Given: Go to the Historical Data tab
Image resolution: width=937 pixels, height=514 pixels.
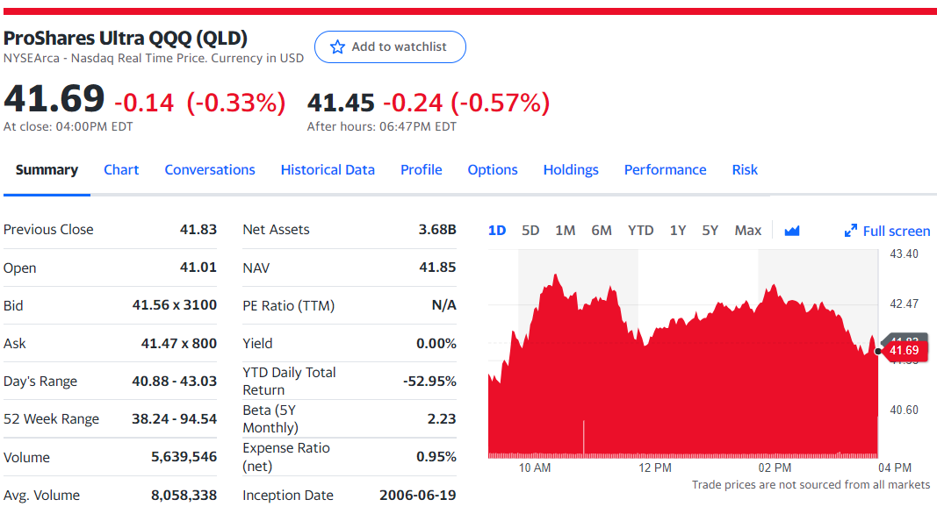Looking at the screenshot, I should (328, 169).
